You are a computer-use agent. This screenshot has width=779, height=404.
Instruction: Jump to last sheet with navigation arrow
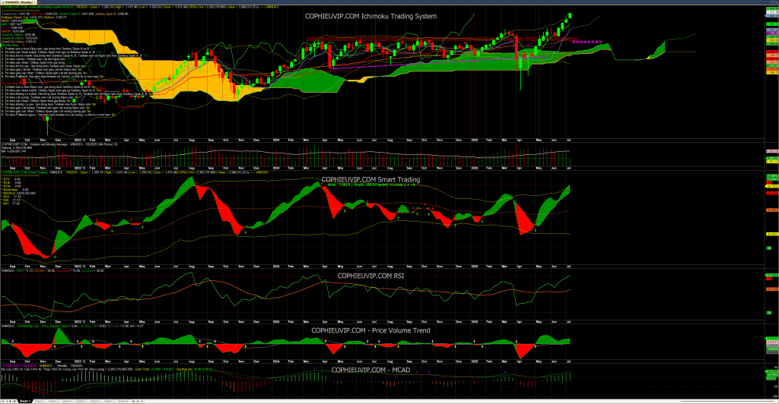pos(15,401)
